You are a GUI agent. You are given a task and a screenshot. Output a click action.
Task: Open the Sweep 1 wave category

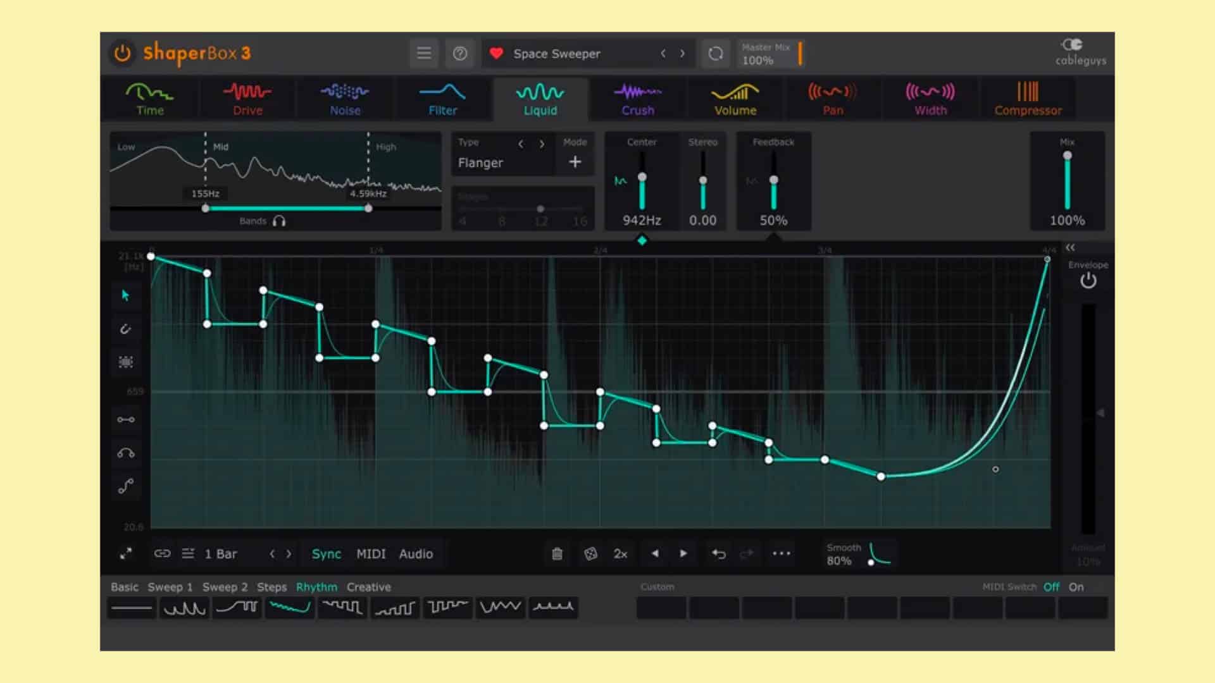tap(170, 587)
